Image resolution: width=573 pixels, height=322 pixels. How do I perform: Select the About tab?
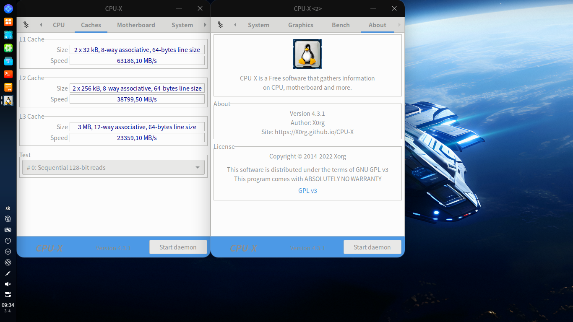pos(378,25)
